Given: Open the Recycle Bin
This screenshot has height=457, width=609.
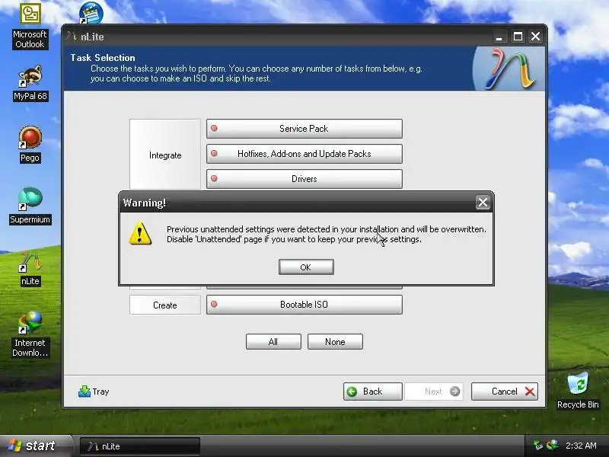Looking at the screenshot, I should 578,391.
